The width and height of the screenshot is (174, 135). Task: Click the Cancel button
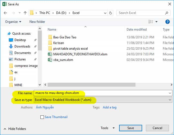[x=157, y=128]
